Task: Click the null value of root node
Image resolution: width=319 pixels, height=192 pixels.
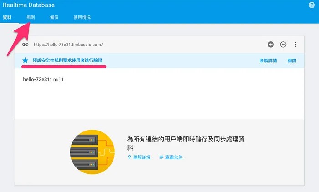Action: pos(58,80)
